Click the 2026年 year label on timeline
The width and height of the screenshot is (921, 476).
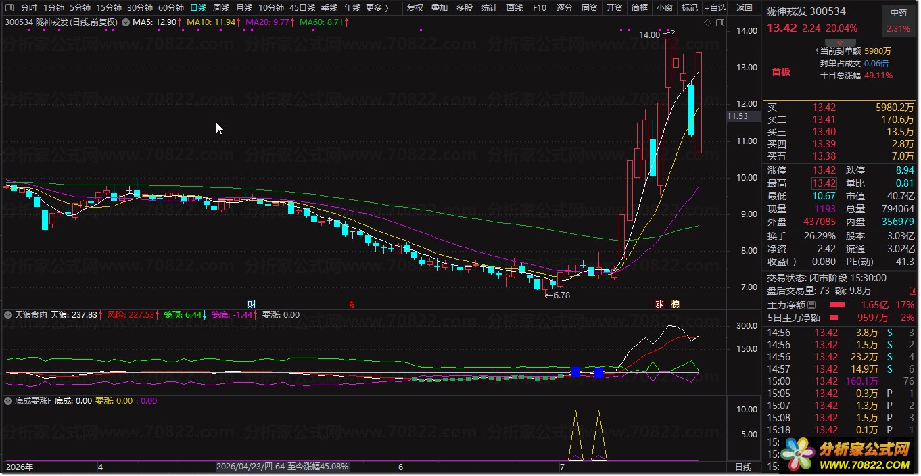click(20, 467)
